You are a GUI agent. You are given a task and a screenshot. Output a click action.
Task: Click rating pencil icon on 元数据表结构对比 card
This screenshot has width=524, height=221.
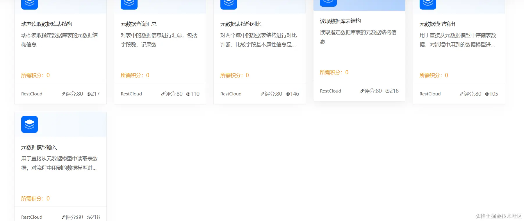[262, 94]
